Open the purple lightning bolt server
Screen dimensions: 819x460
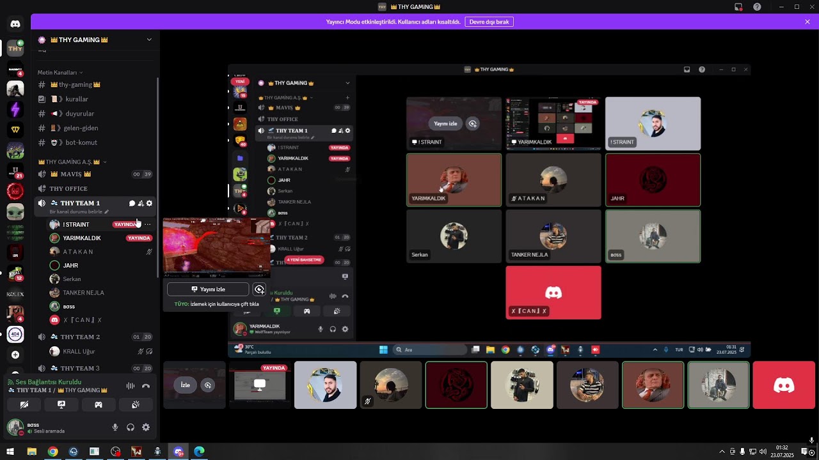pos(15,109)
